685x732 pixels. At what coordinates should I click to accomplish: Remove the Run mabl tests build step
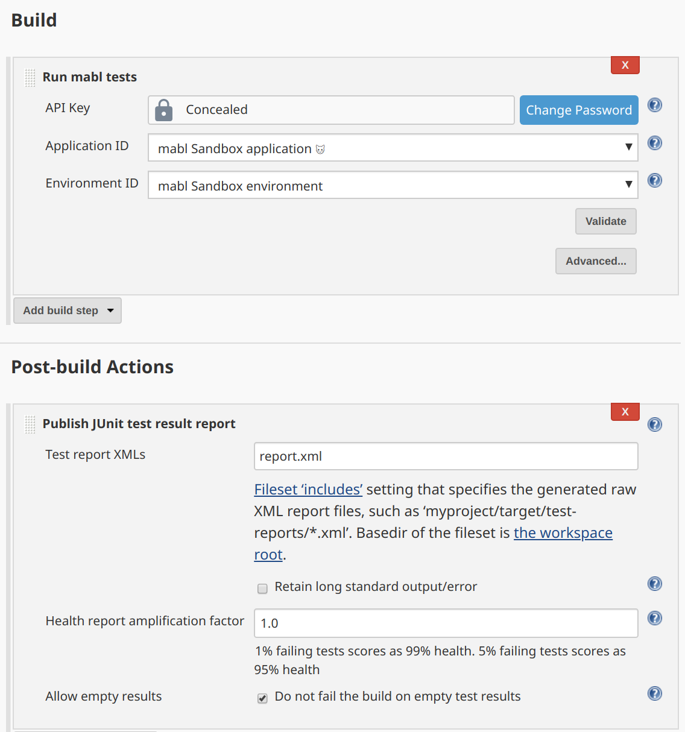click(625, 65)
